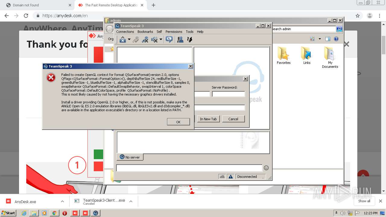386x217 pixels.
Task: Open the Windows Start menu
Action: point(8,213)
